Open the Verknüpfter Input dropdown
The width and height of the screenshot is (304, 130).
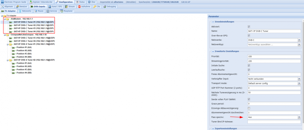point(299,79)
